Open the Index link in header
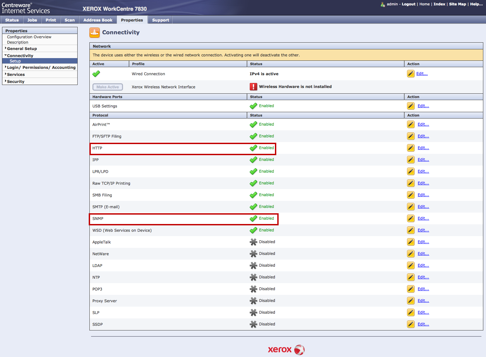486x357 pixels. pyautogui.click(x=439, y=4)
